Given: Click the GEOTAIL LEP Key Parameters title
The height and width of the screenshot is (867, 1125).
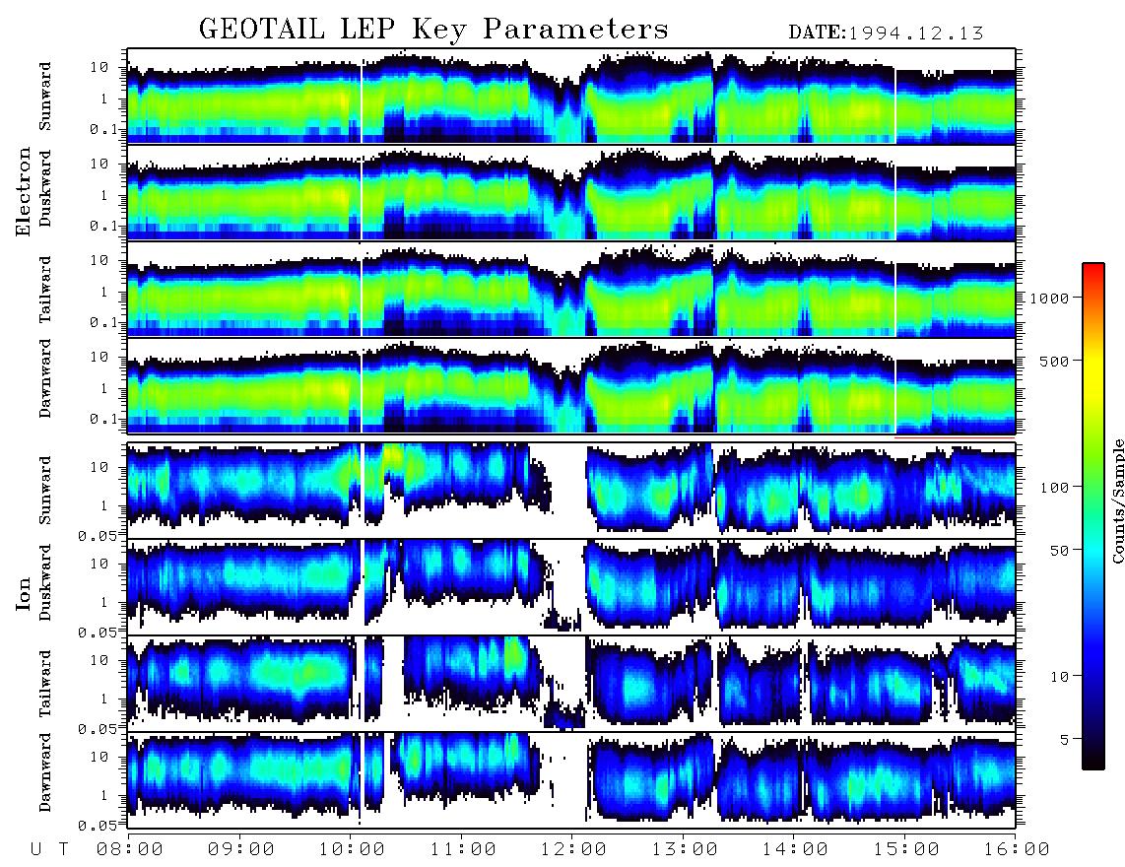Looking at the screenshot, I should (433, 30).
